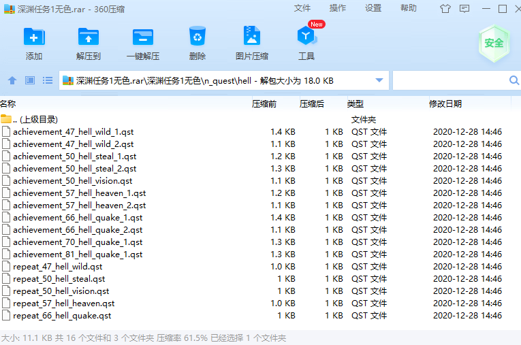Switch to the thumbnail view mode icon

click(30, 80)
